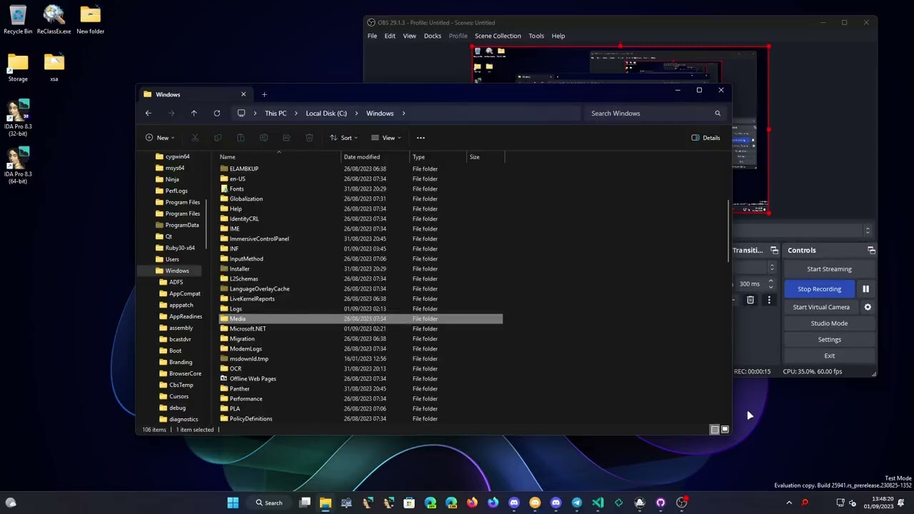The width and height of the screenshot is (914, 514).
Task: Open Visual Studio Code from taskbar
Action: pos(598,503)
